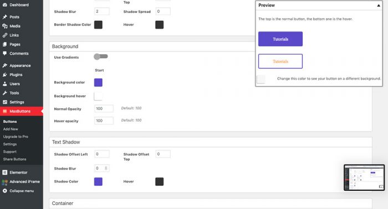
Task: Toggle the Use Gradients switch
Action: (101, 56)
